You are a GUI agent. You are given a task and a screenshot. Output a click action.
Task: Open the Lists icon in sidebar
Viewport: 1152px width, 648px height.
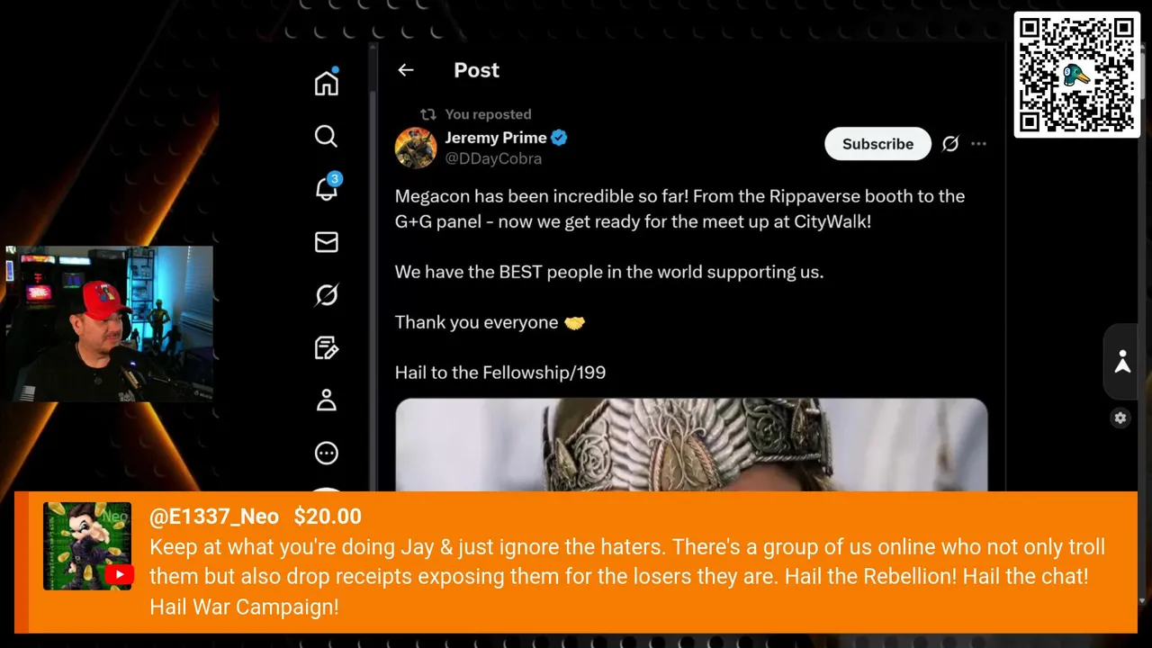(327, 347)
